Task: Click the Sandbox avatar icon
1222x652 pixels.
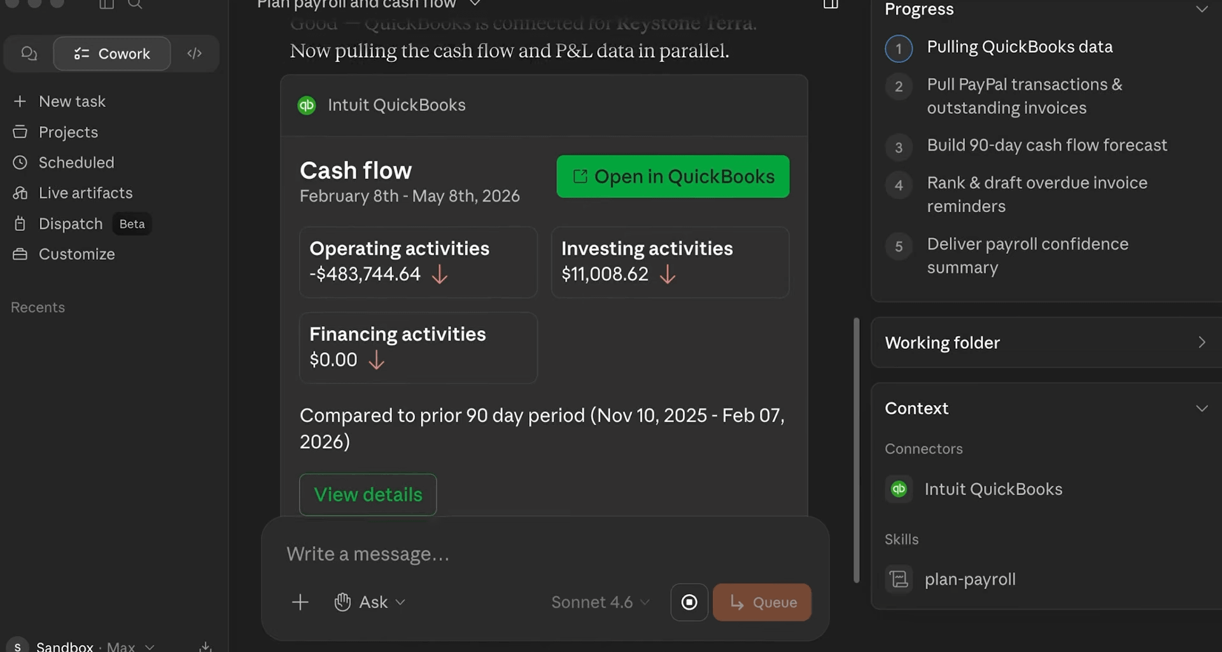Action: 17,645
